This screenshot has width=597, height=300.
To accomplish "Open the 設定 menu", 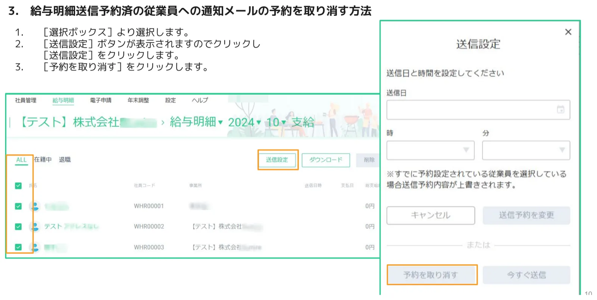I will 171,100.
